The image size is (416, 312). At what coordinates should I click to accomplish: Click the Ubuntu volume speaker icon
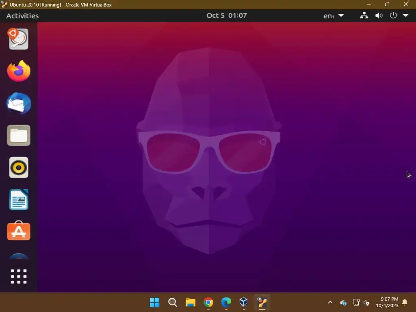[x=379, y=16]
